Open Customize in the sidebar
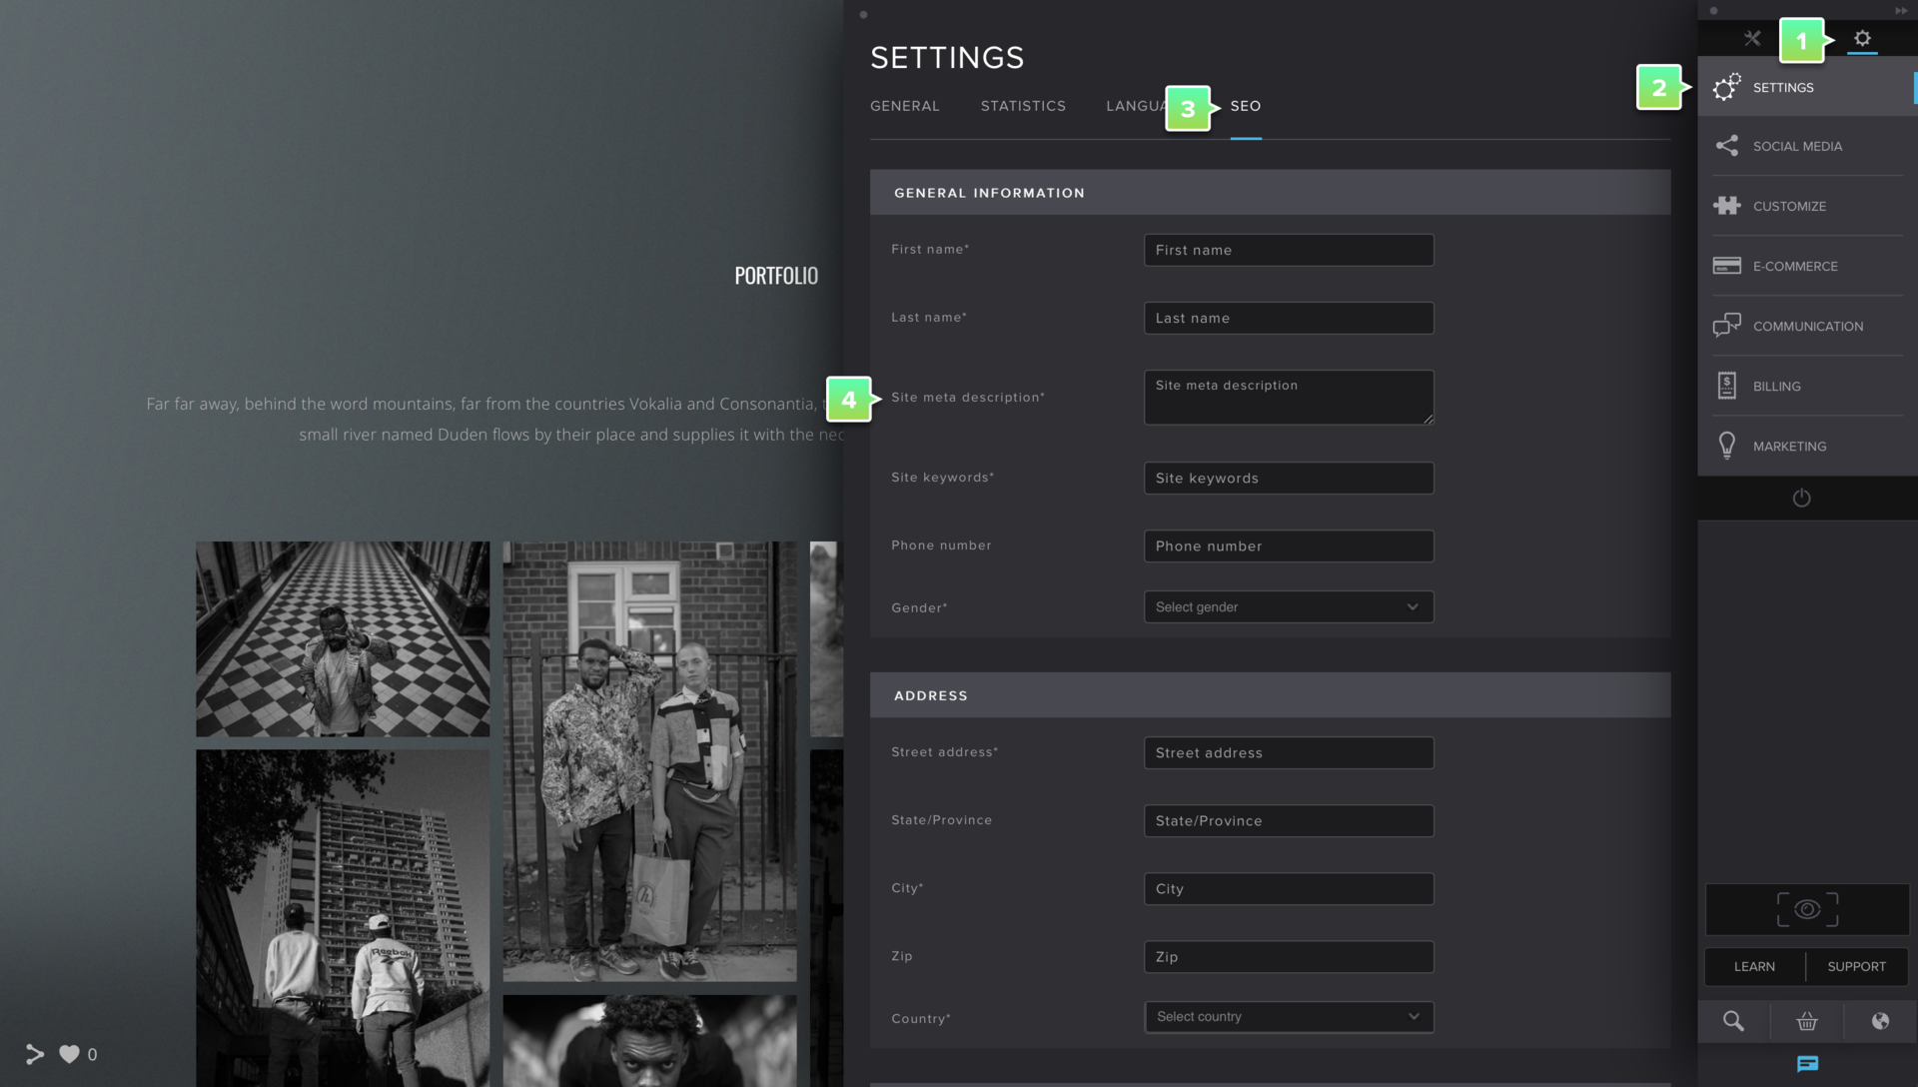1918x1087 pixels. point(1807,206)
